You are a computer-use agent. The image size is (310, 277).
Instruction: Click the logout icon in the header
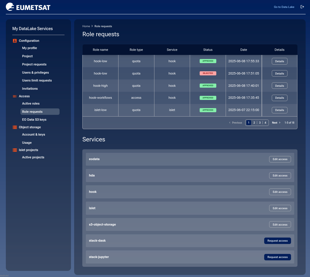302,7
